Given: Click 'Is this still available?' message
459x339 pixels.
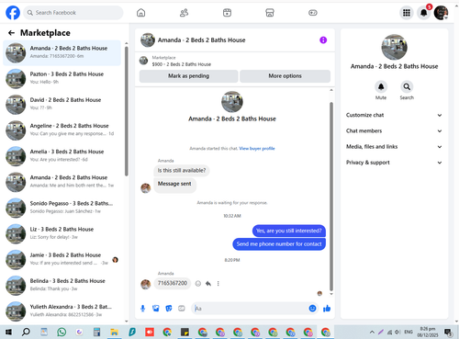Looking at the screenshot, I should 182,171.
